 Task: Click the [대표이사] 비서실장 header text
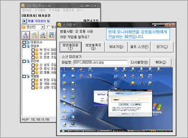tap(36, 16)
